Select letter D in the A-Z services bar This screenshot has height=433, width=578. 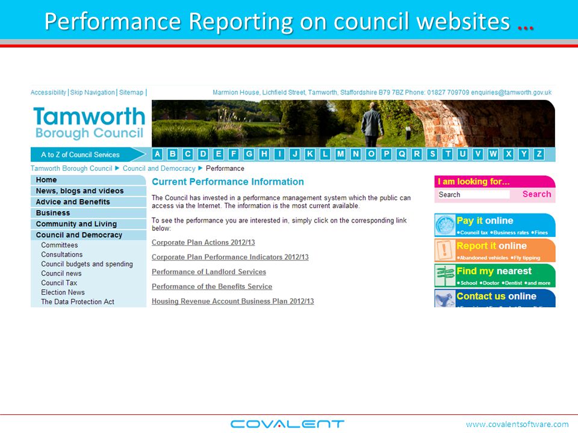tap(203, 154)
